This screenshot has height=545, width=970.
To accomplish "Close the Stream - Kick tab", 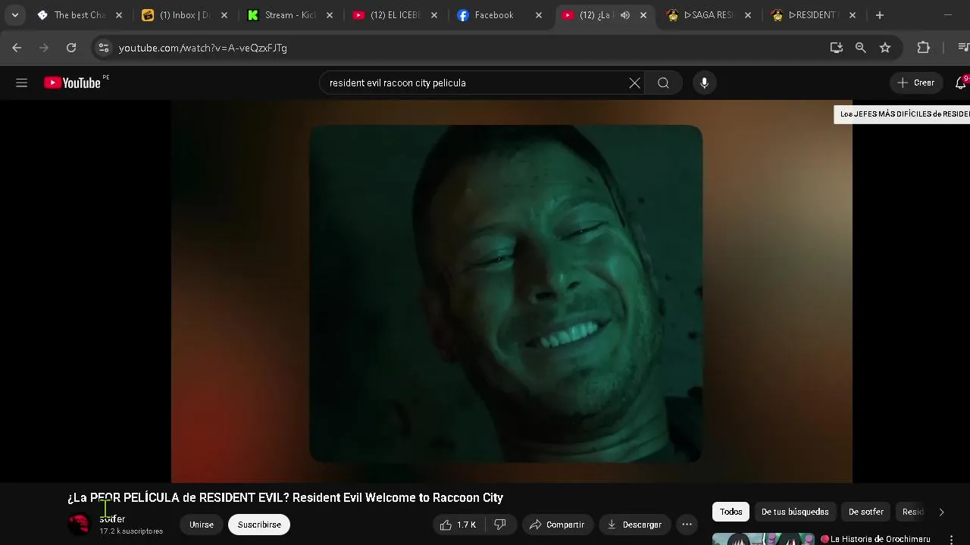I will [329, 15].
